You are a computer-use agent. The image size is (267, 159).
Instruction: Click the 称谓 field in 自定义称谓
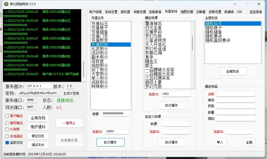pos(177,124)
